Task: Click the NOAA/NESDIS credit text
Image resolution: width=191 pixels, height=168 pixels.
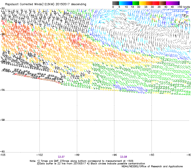Action: pyautogui.click(x=152, y=166)
